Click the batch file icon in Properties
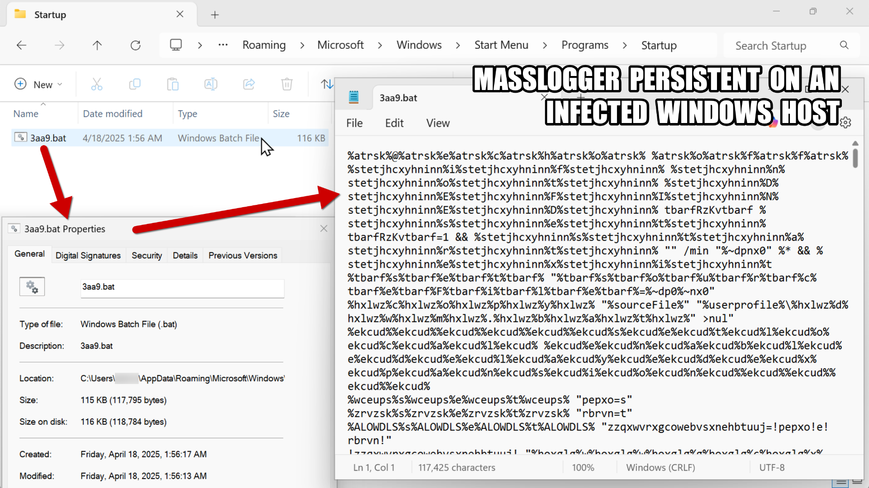 click(x=32, y=287)
